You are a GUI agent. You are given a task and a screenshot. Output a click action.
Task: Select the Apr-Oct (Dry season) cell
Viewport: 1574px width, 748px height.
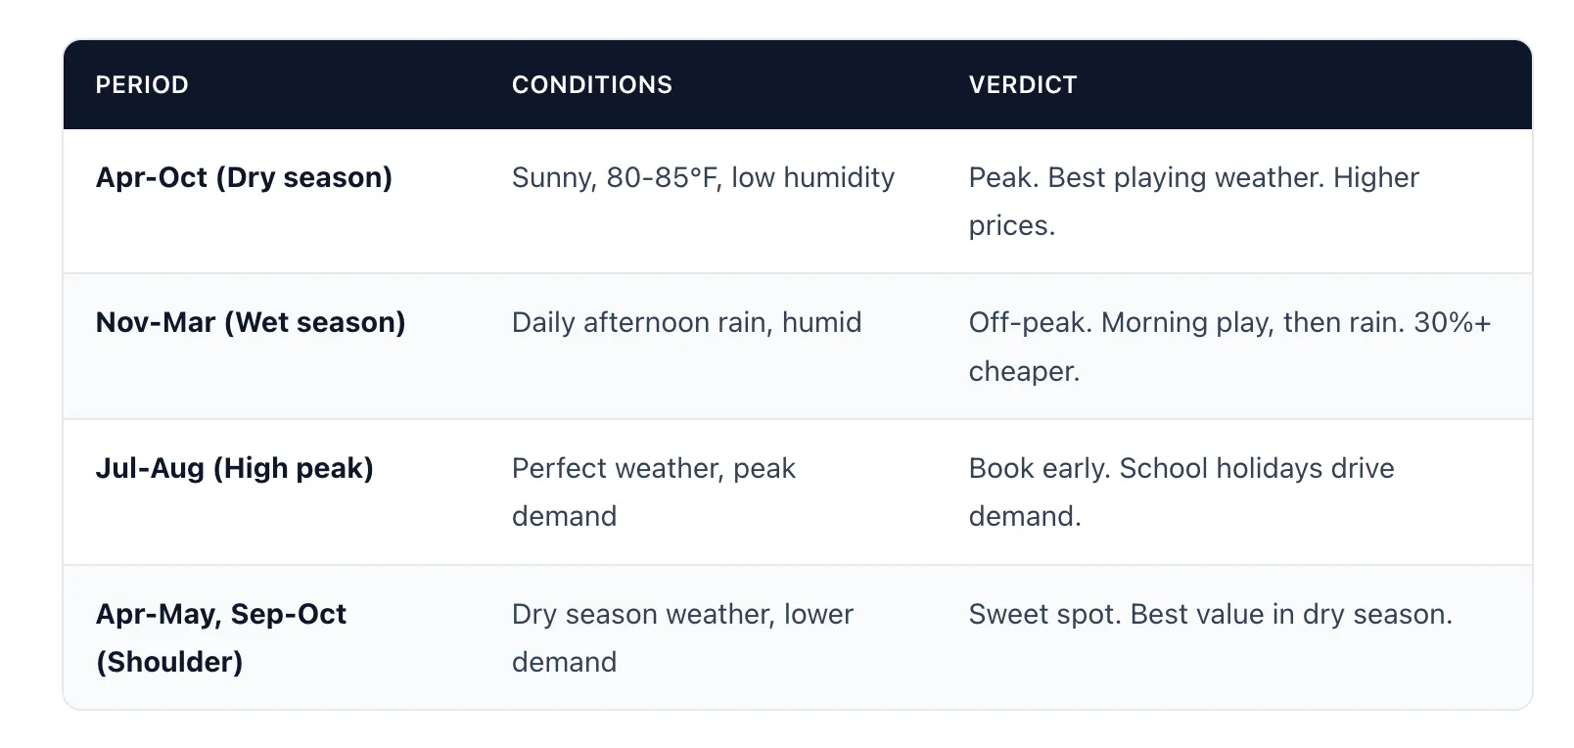pos(244,177)
